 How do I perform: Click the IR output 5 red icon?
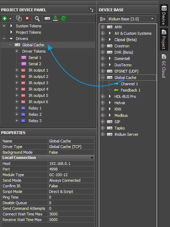coord(23,95)
